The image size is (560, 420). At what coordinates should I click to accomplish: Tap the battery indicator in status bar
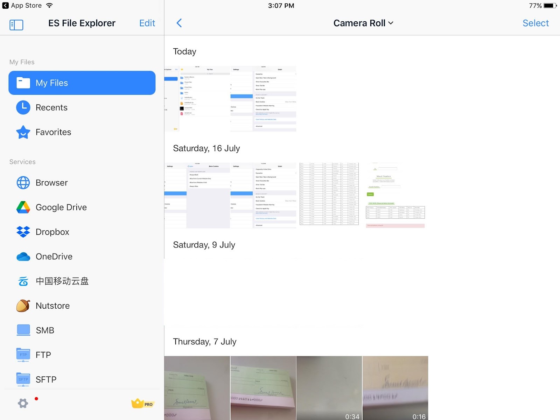click(550, 6)
